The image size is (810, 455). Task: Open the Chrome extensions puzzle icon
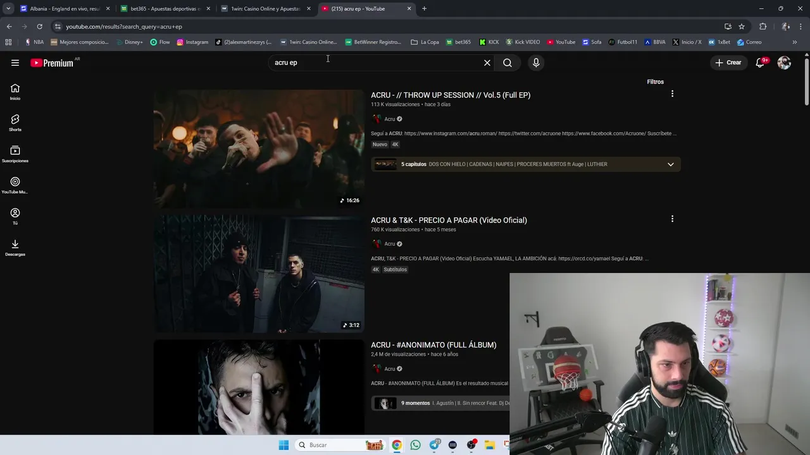763,27
